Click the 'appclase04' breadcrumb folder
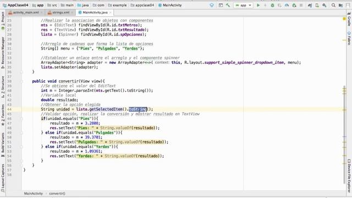 (x=142, y=5)
